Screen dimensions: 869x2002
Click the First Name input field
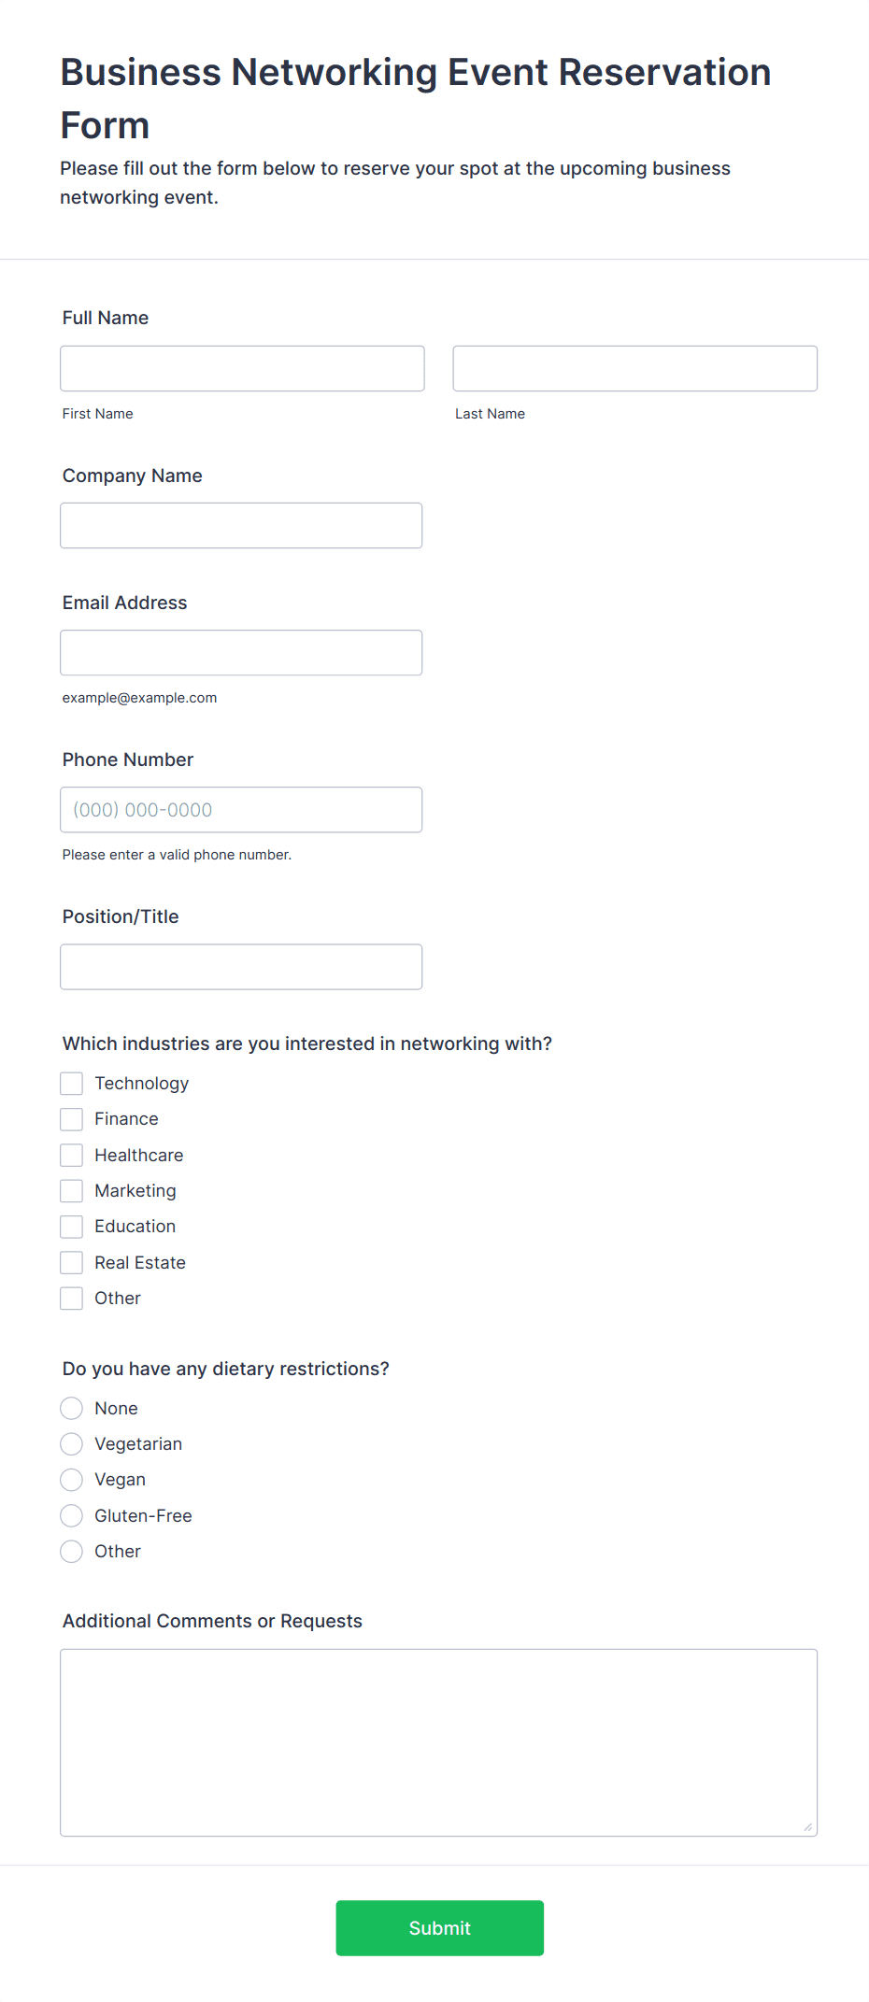(241, 368)
